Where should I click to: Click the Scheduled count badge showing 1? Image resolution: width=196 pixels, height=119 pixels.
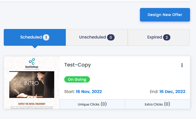coord(46,37)
